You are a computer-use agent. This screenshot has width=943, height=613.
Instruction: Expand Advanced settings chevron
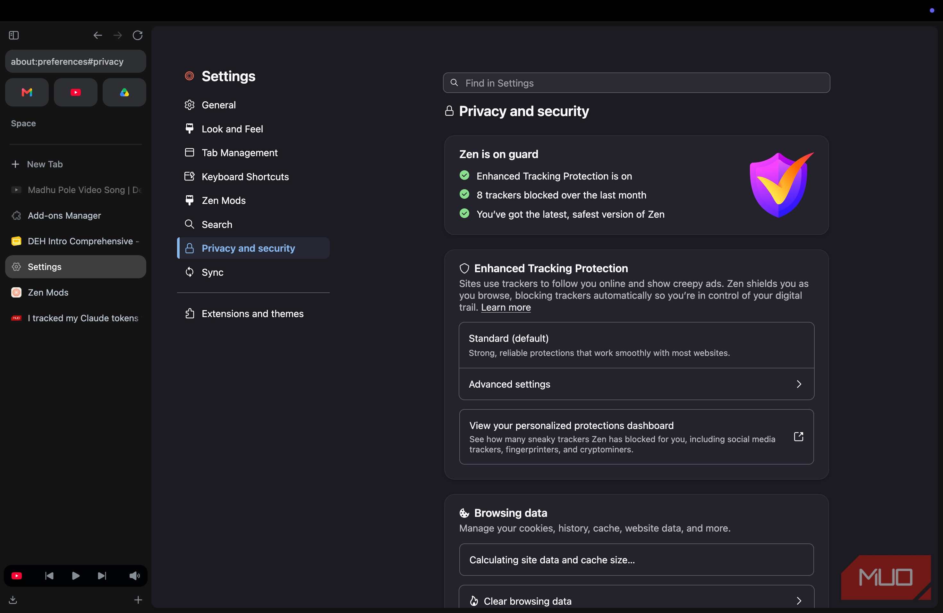tap(799, 384)
